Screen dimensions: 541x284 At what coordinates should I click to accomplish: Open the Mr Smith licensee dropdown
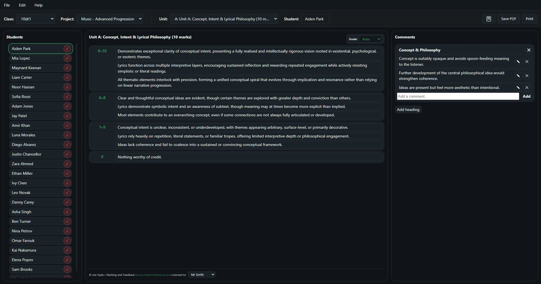coord(202,274)
